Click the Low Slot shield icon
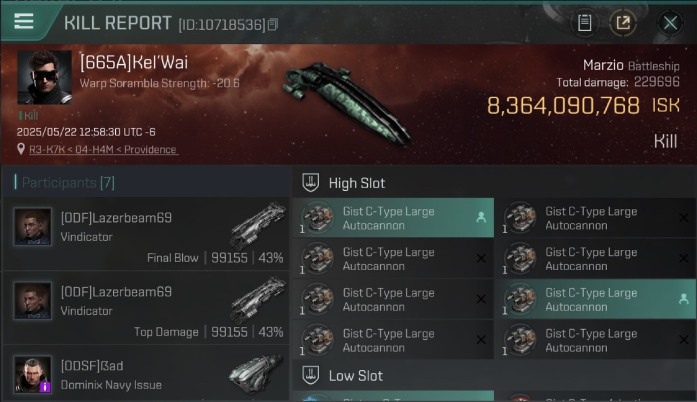This screenshot has height=402, width=697. tap(310, 375)
